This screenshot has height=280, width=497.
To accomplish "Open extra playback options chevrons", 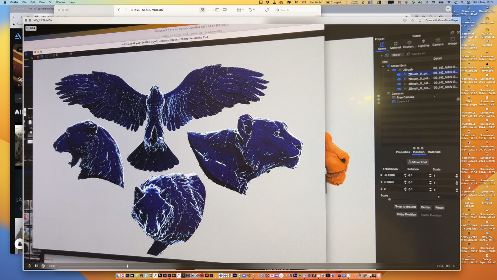I will 454,266.
